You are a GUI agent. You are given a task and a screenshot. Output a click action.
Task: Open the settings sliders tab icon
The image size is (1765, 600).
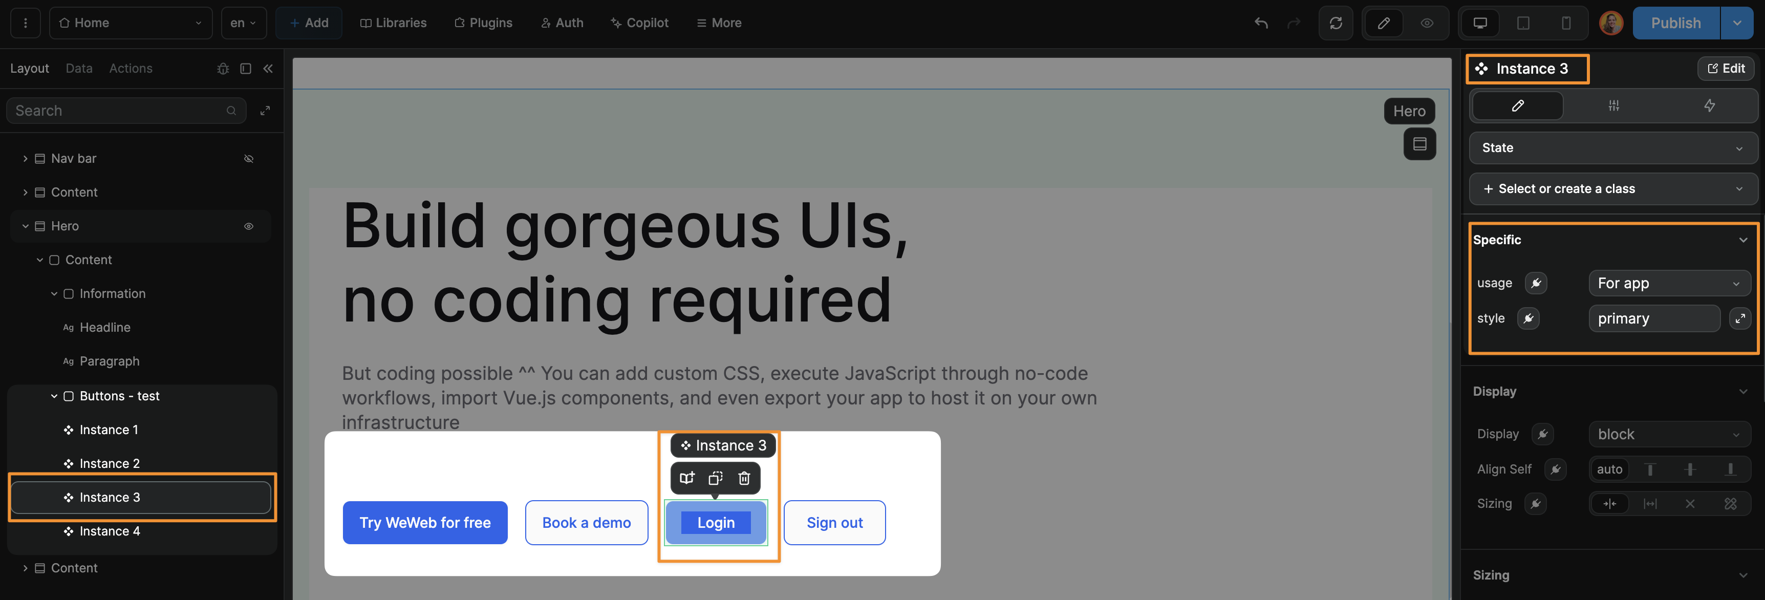click(1613, 105)
